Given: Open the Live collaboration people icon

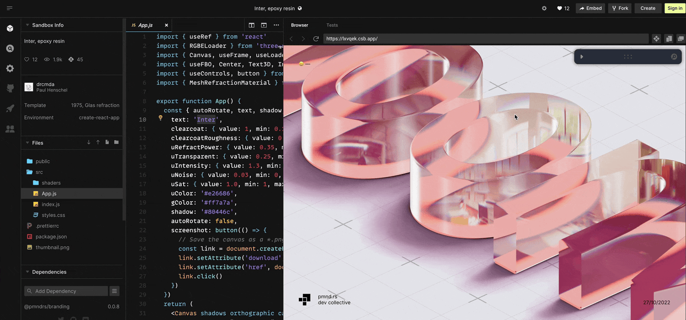Looking at the screenshot, I should coord(10,129).
